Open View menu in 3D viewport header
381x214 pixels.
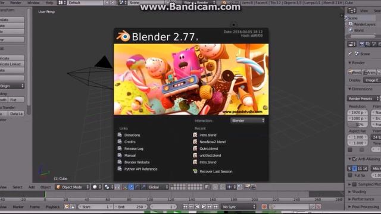click(x=4, y=187)
